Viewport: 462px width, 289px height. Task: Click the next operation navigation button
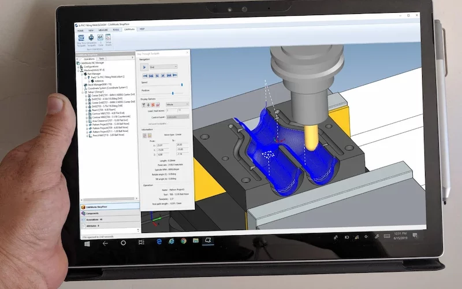pyautogui.click(x=169, y=76)
